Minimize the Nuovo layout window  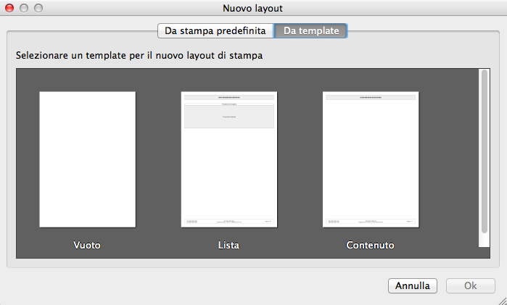tap(25, 8)
